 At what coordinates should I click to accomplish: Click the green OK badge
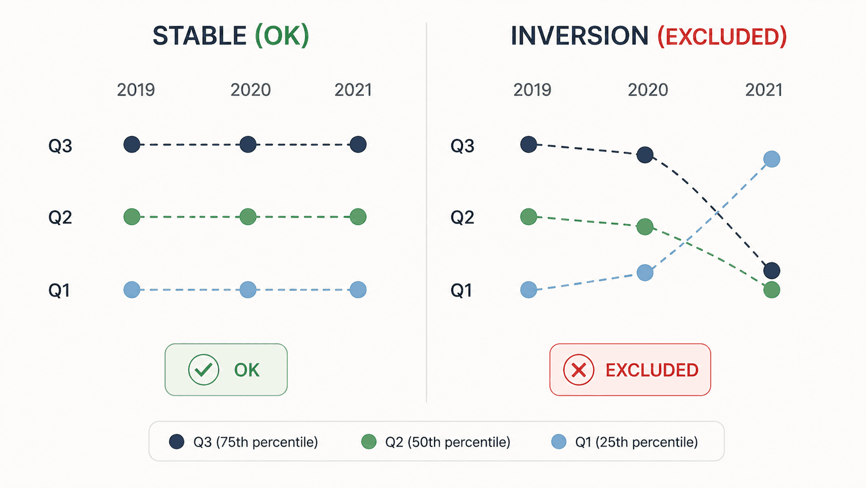[x=226, y=370]
